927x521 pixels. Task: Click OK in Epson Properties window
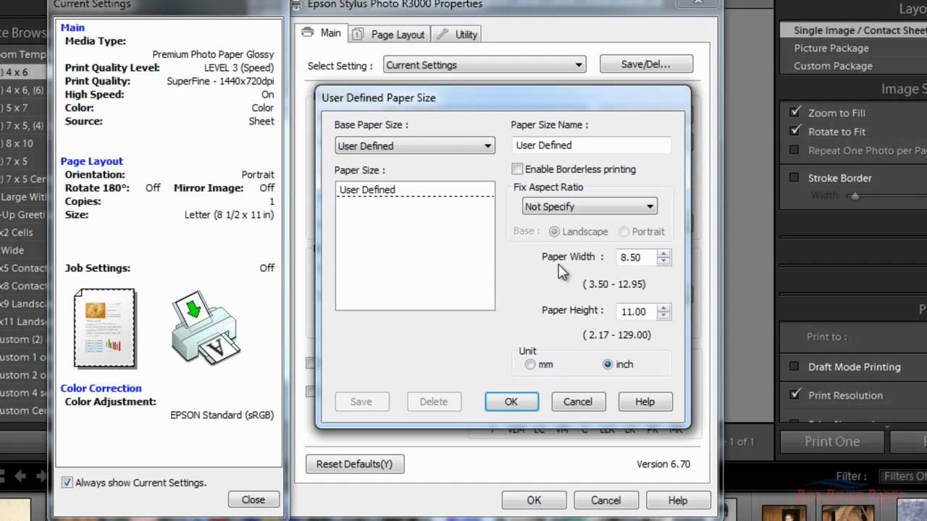[x=534, y=500]
